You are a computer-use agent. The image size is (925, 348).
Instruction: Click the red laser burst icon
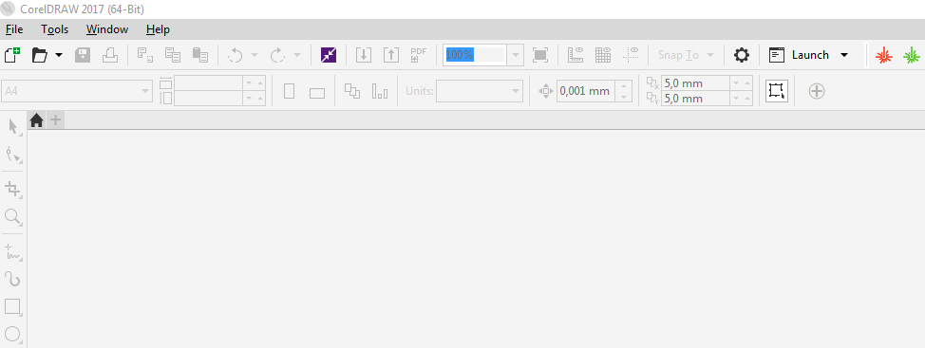point(884,55)
